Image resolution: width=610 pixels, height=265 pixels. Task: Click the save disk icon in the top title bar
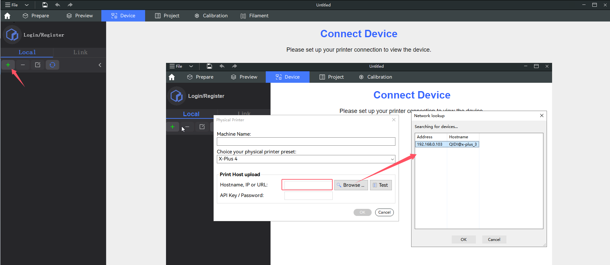tap(45, 5)
